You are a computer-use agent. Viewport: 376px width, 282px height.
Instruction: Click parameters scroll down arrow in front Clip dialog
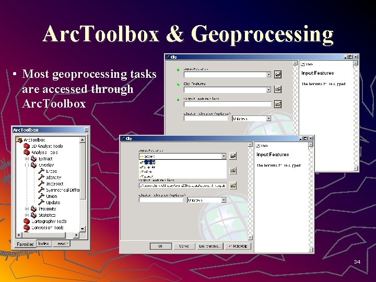(250, 238)
